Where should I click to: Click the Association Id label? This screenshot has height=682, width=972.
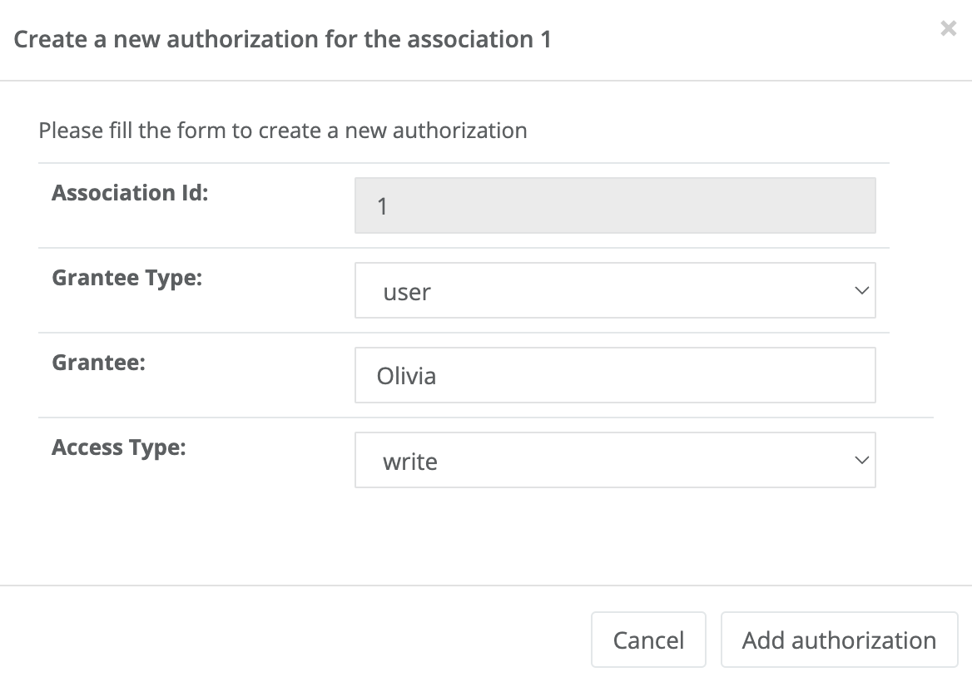point(130,193)
